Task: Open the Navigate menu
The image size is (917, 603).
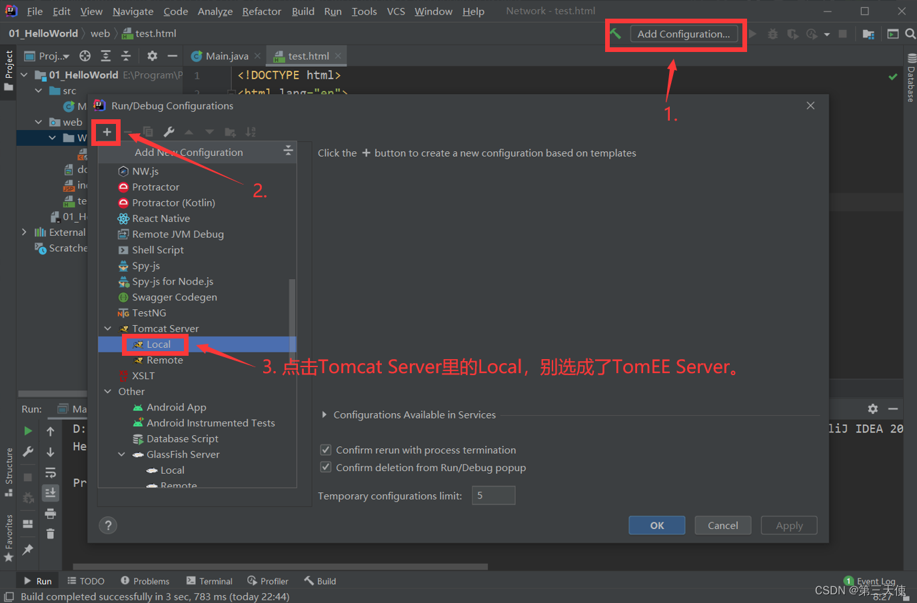Action: (x=133, y=11)
